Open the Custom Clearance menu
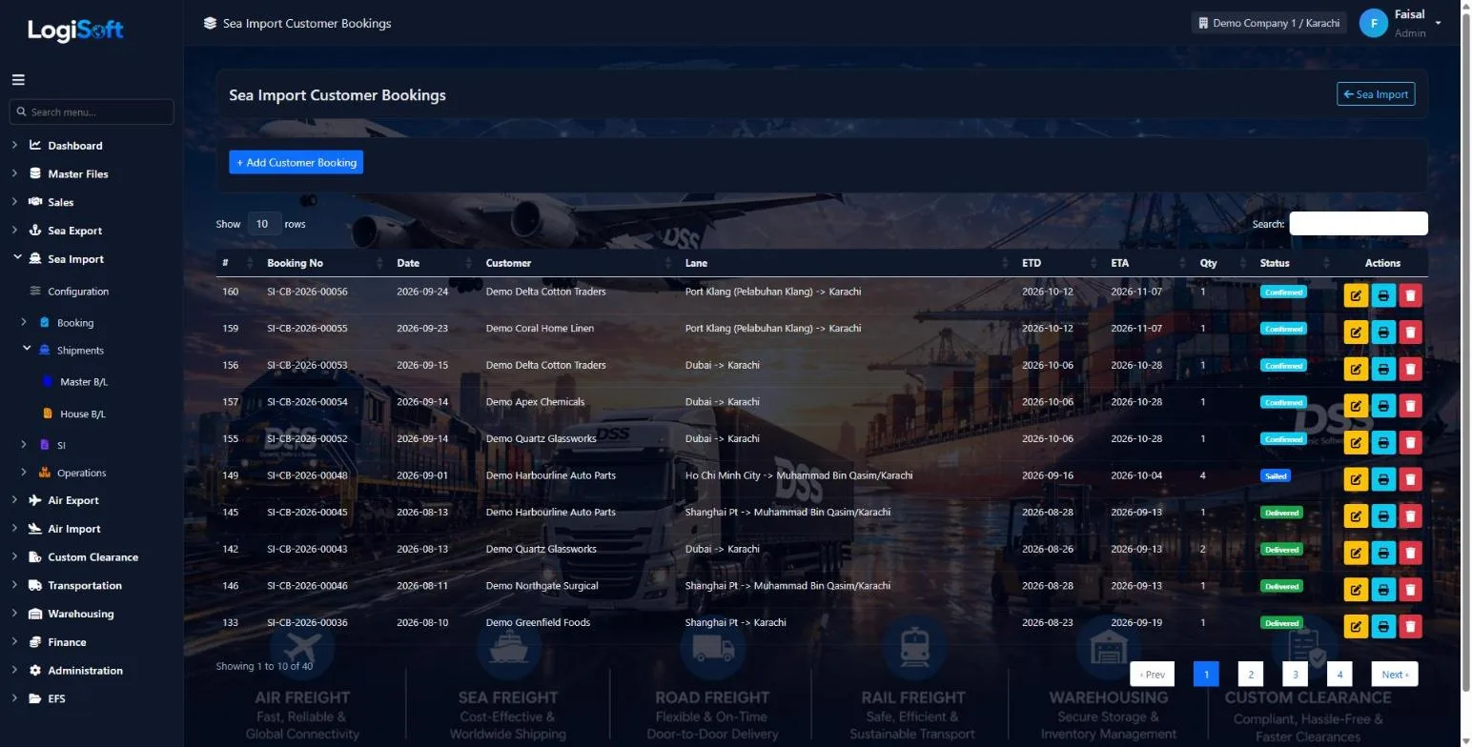This screenshot has height=747, width=1472. tap(93, 557)
